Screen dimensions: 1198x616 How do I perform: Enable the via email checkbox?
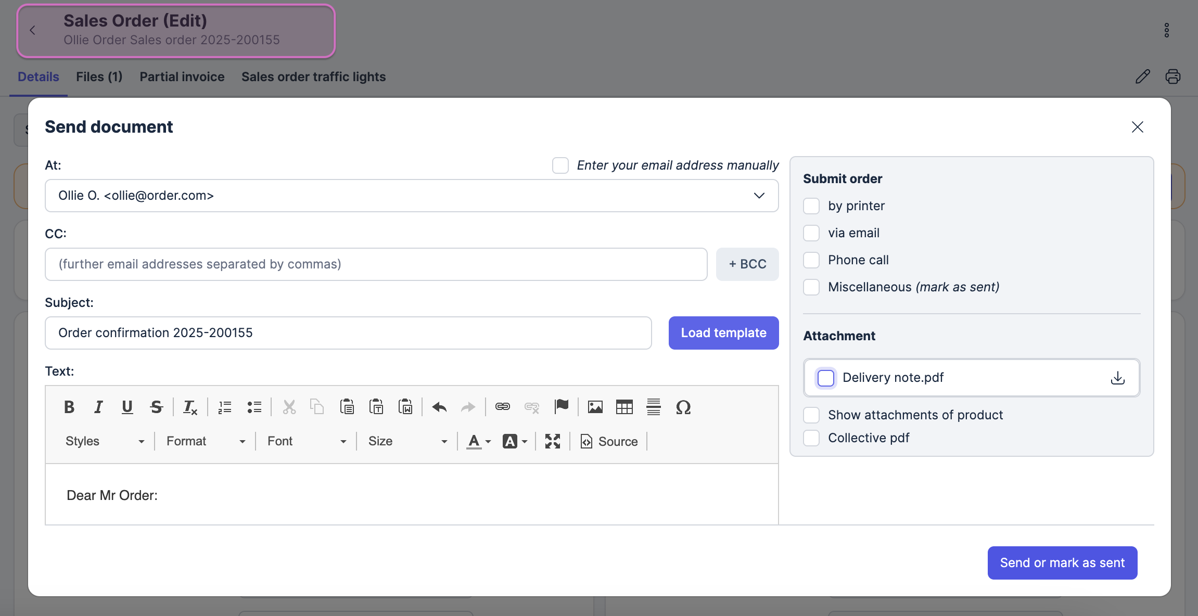pos(811,233)
